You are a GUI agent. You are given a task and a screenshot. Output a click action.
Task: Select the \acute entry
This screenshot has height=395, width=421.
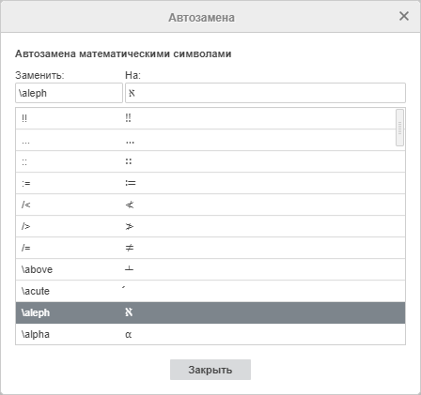(x=210, y=291)
